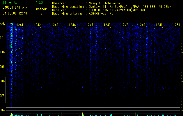The image size is (183, 116).
Task: Click the 1250 time marker
Action: point(177,25)
